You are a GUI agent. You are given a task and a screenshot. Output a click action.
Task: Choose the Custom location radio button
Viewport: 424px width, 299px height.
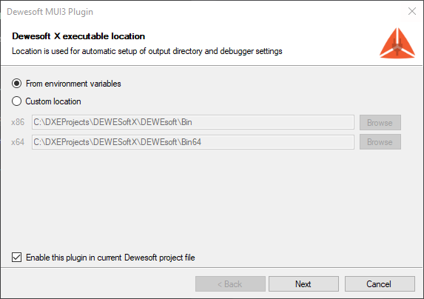pos(16,101)
